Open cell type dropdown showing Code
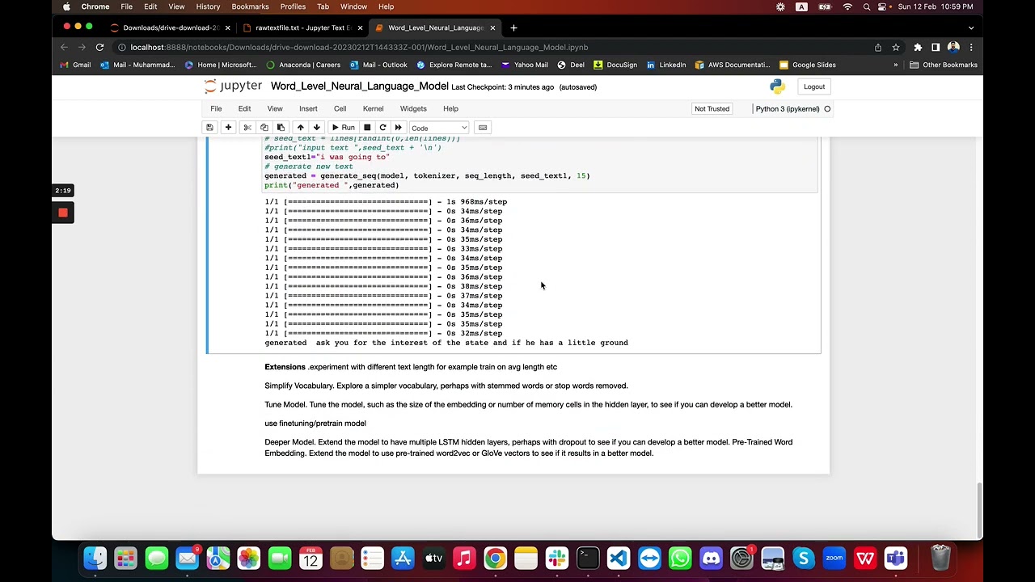This screenshot has width=1035, height=582. point(439,128)
